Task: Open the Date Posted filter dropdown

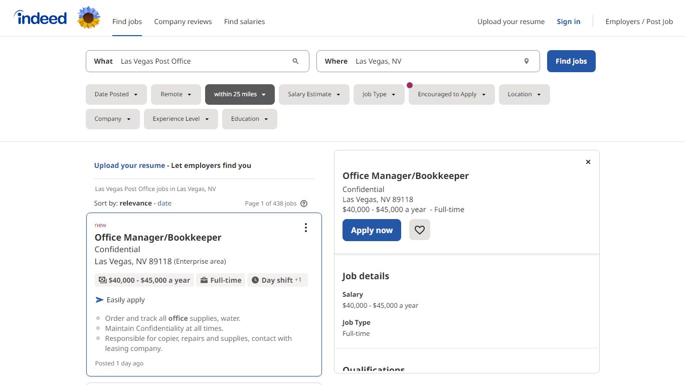Action: pyautogui.click(x=116, y=94)
